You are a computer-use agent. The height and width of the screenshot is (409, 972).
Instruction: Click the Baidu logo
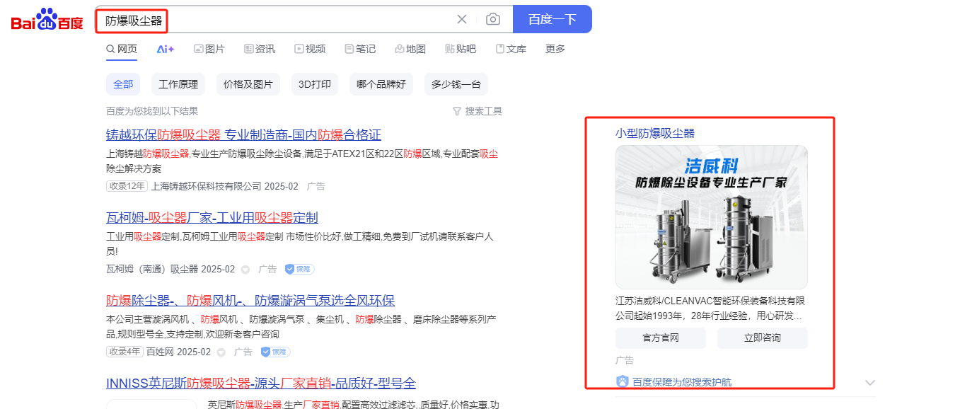click(x=47, y=20)
